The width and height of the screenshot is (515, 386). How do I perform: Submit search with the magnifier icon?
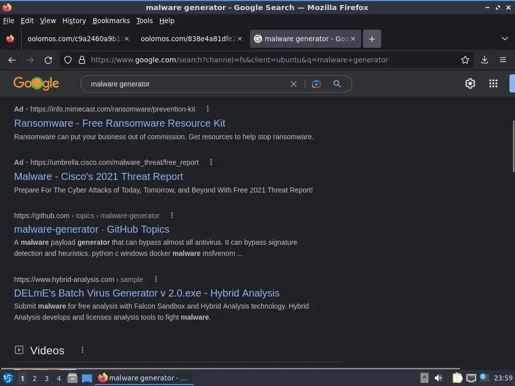click(337, 84)
